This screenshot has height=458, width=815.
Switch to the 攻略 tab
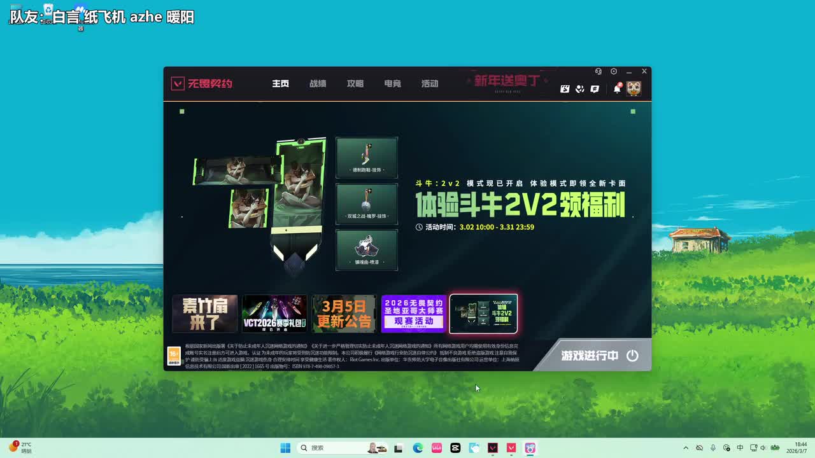pyautogui.click(x=355, y=84)
